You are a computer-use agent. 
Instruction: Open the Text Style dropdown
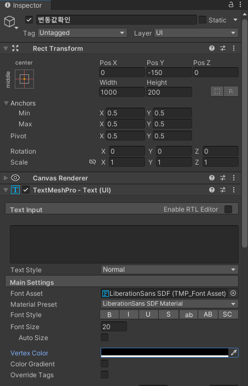point(169,270)
